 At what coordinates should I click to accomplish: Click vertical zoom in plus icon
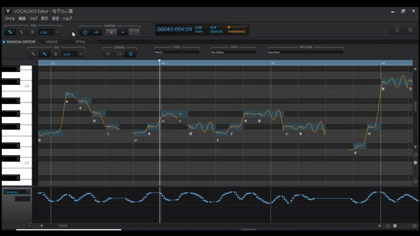click(416, 181)
